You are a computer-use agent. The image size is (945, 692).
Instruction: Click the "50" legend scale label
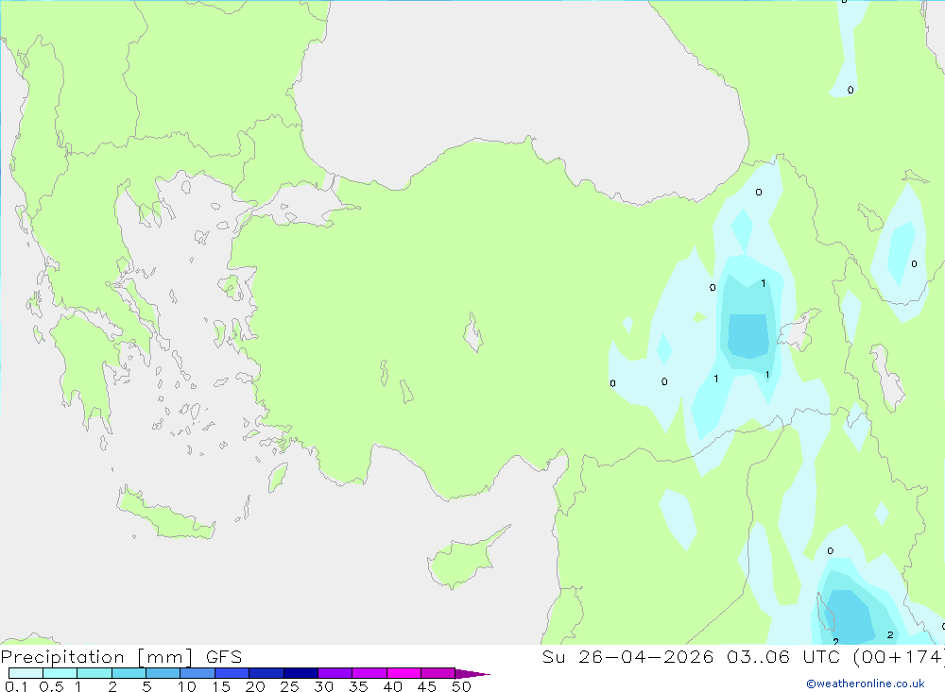point(461,686)
